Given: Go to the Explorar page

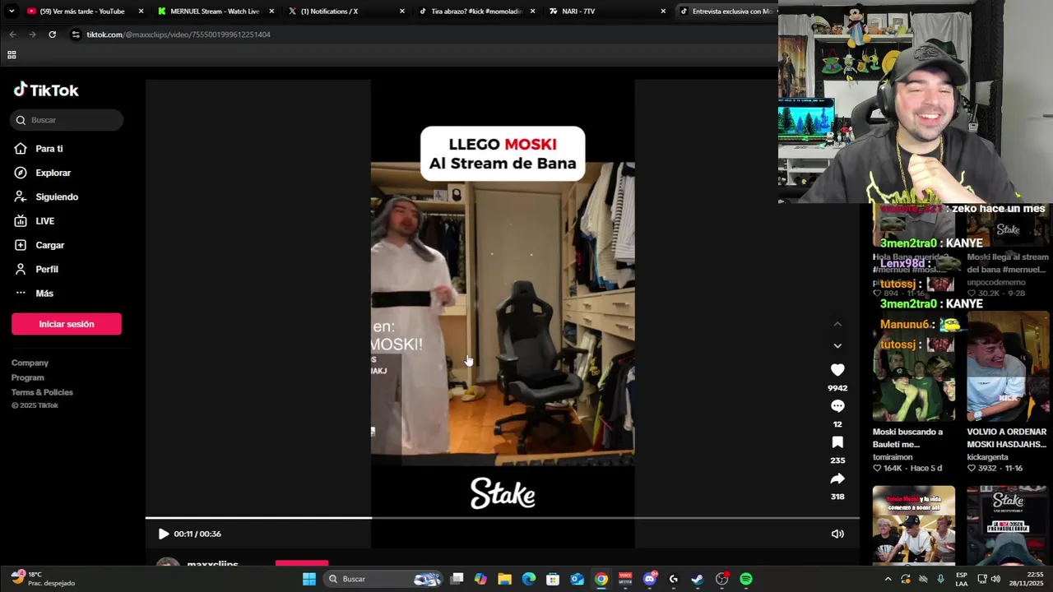Looking at the screenshot, I should (x=43, y=173).
